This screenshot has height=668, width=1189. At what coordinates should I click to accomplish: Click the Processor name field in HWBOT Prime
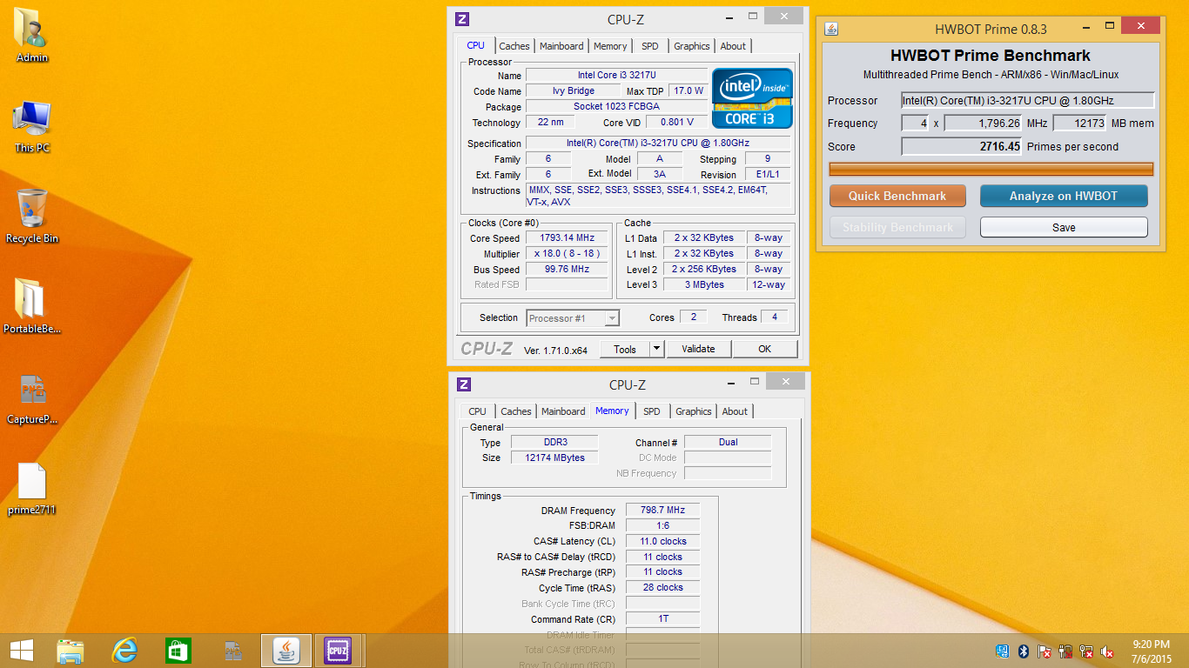(1027, 100)
